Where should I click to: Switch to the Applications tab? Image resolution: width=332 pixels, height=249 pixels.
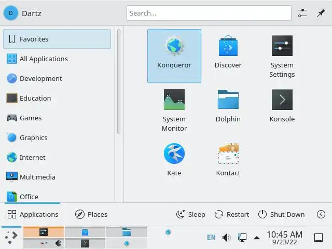pos(33,214)
